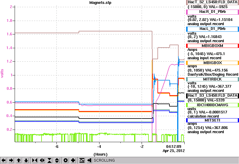The width and height of the screenshot is (239, 164).
Task: Select the MITIRBCK curve legend
Action: coord(212,79)
